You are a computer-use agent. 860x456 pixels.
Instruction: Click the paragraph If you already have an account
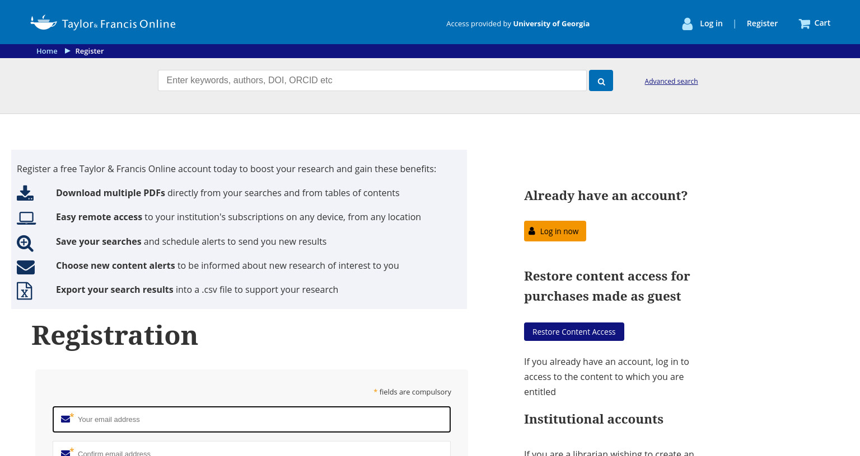(x=607, y=377)
